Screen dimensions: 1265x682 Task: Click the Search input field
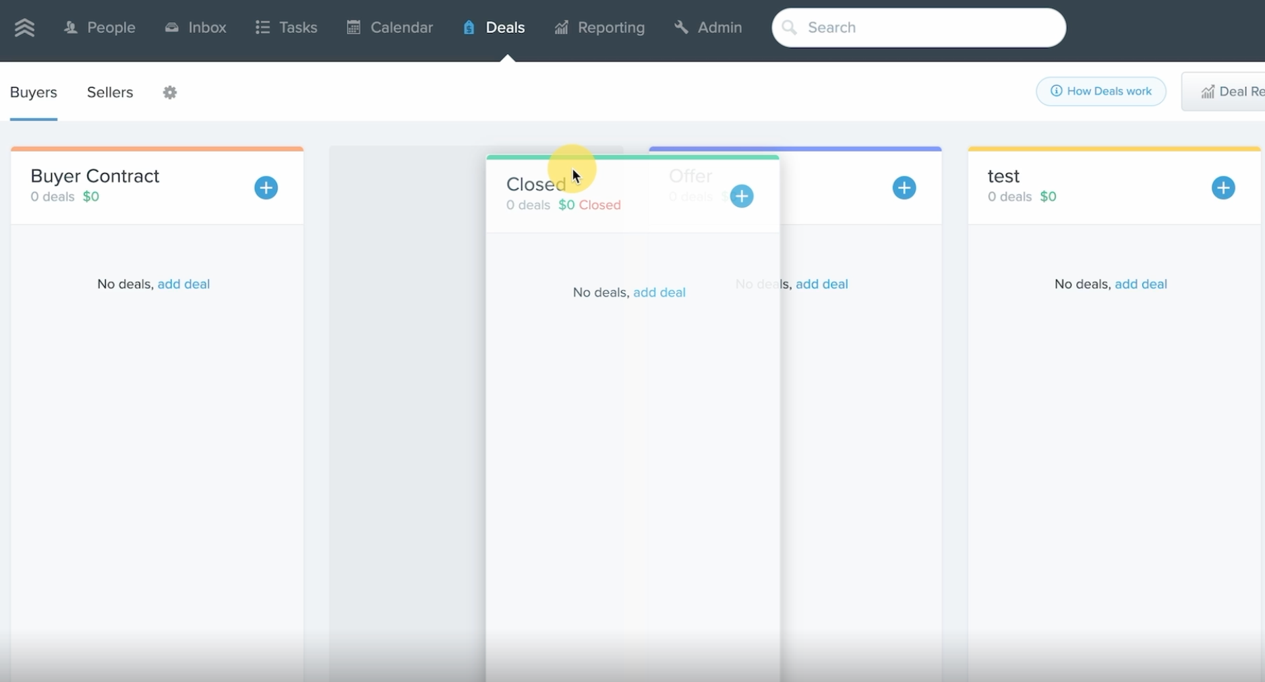click(x=918, y=28)
